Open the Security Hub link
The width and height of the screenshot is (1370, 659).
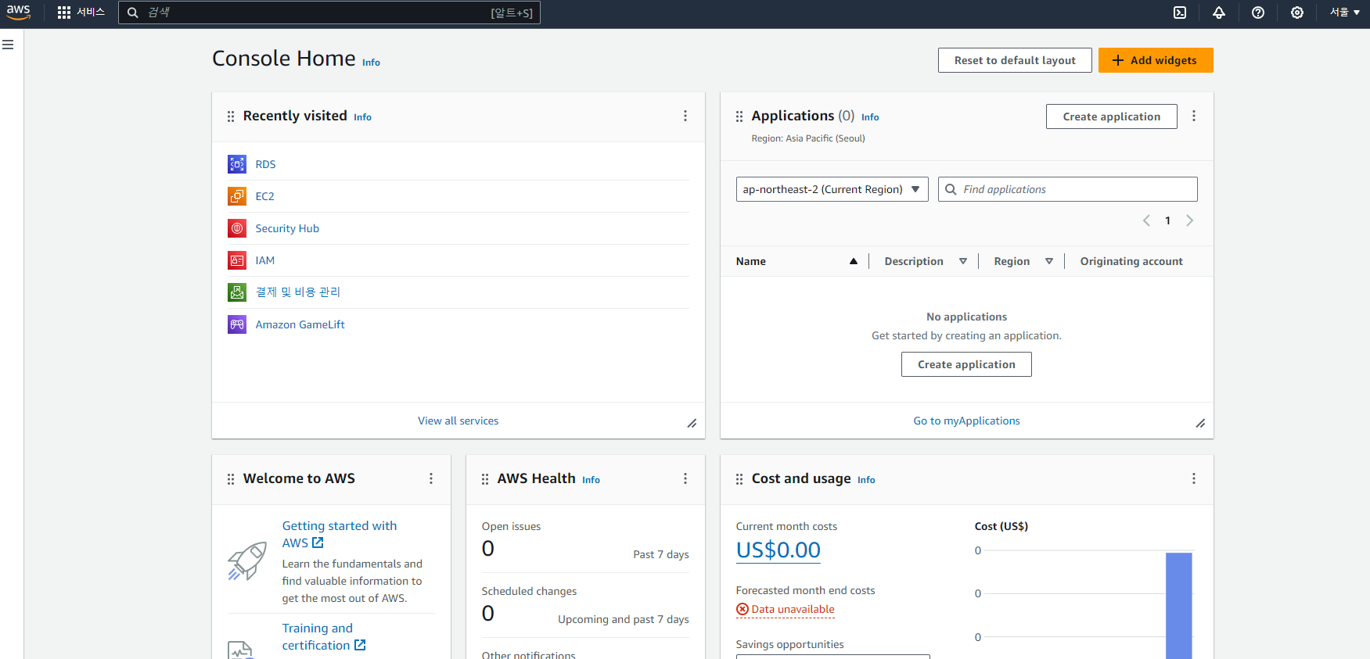tap(287, 228)
